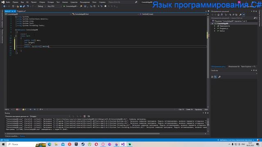Image resolution: width=262 pixels, height=147 pixels.
Task: Click the Output panel horizontal scrollbar
Action: point(83,134)
